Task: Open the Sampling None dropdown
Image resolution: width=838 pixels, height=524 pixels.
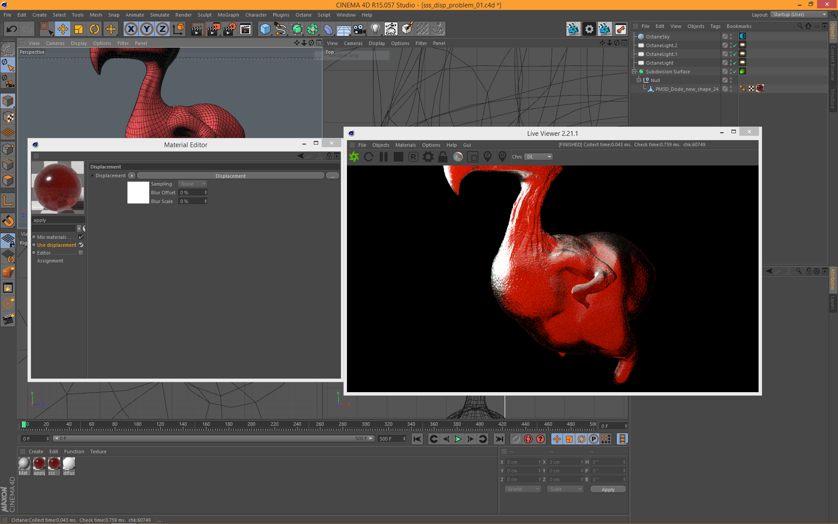Action: [192, 184]
